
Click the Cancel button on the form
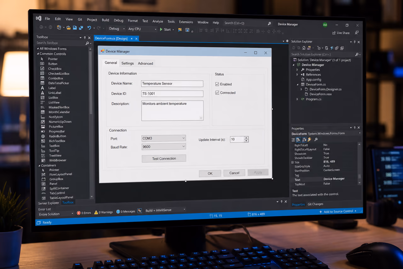234,173
